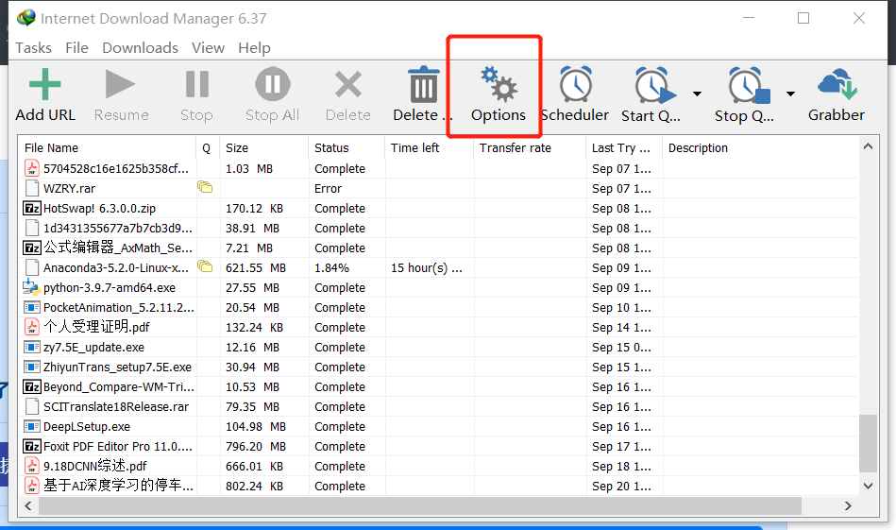The image size is (896, 530).
Task: Click exe icon of DeepLSetup.exe
Action: [x=32, y=426]
